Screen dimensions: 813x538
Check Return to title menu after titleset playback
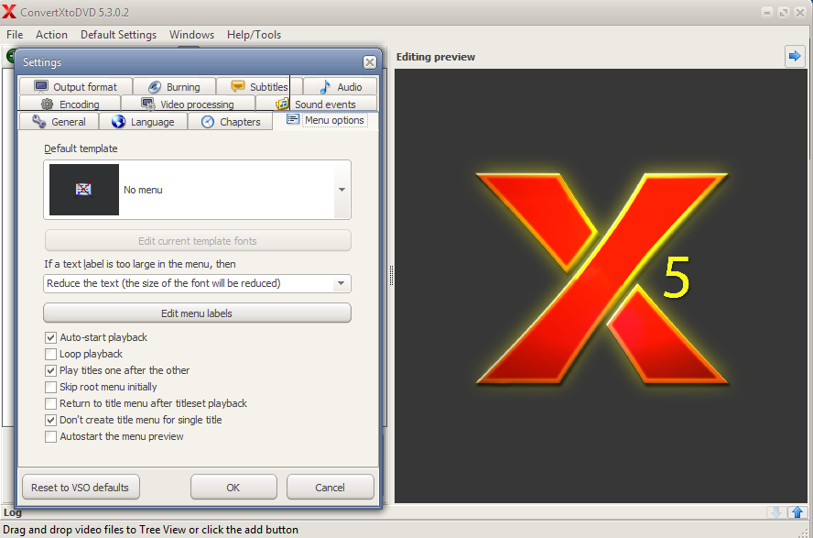[50, 403]
